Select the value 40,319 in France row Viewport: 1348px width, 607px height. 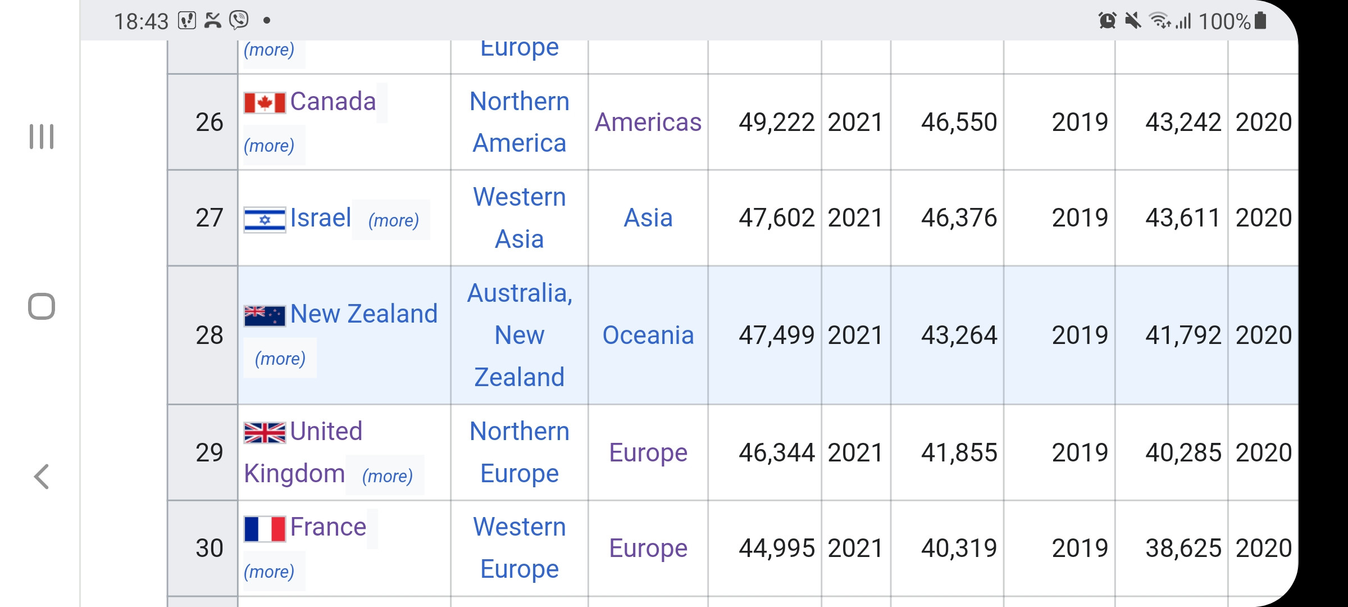tap(959, 549)
